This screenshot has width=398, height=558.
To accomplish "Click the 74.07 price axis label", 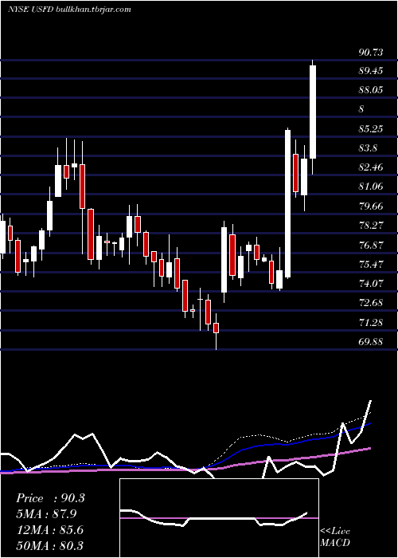I will tap(371, 284).
